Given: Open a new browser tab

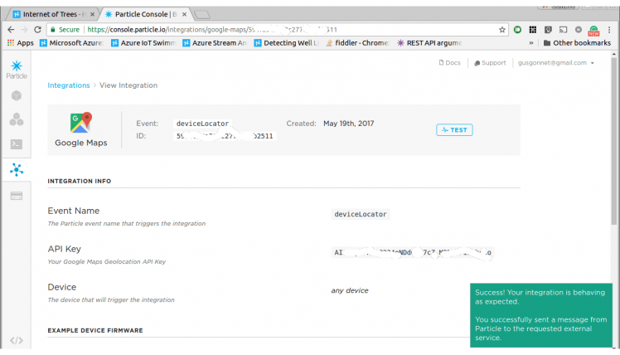Looking at the screenshot, I should [x=202, y=15].
